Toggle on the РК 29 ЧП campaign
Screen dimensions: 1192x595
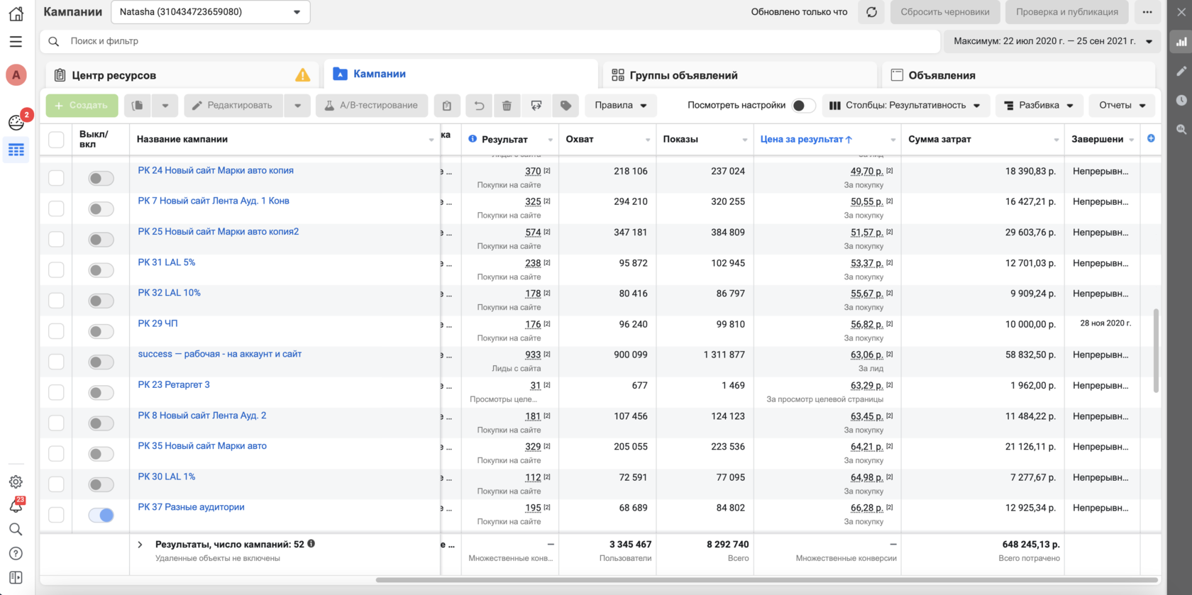(x=101, y=331)
